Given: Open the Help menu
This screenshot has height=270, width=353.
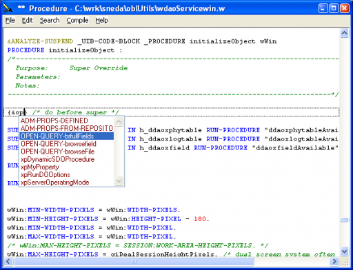Looking at the screenshot, I should pos(101,21).
